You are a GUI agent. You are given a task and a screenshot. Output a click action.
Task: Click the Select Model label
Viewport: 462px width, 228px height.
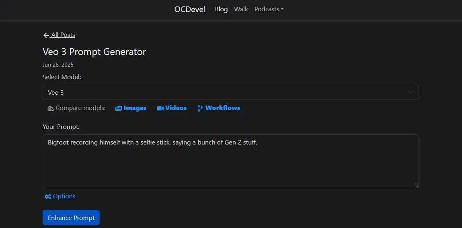point(62,77)
